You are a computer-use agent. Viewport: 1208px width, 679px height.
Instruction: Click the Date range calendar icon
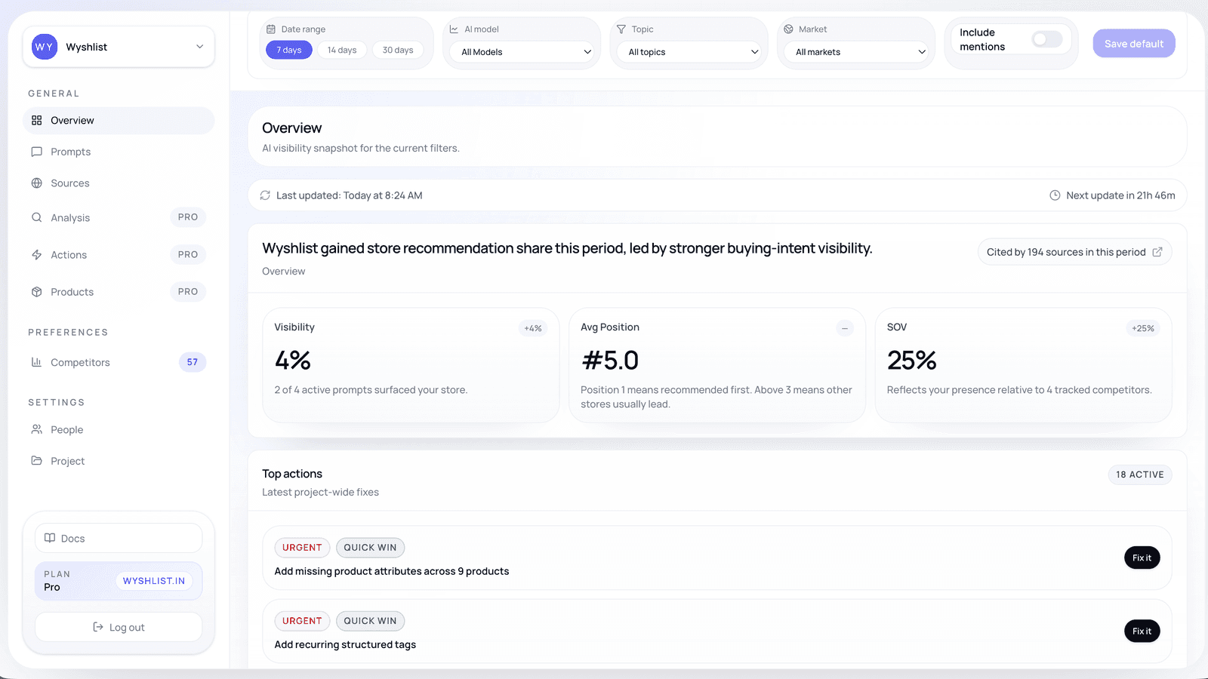coord(271,29)
